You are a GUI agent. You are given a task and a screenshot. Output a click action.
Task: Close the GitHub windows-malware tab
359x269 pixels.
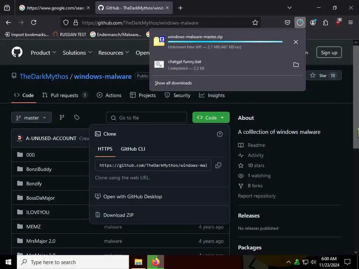coord(167,8)
